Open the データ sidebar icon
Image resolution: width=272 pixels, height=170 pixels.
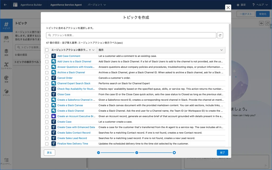6,39
